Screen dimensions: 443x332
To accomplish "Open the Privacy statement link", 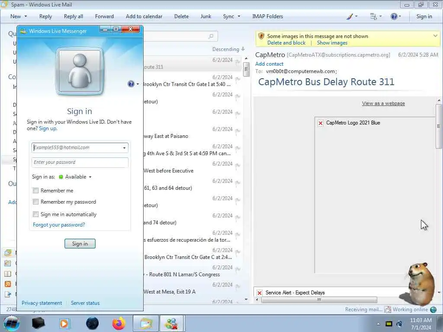I will (x=42, y=303).
